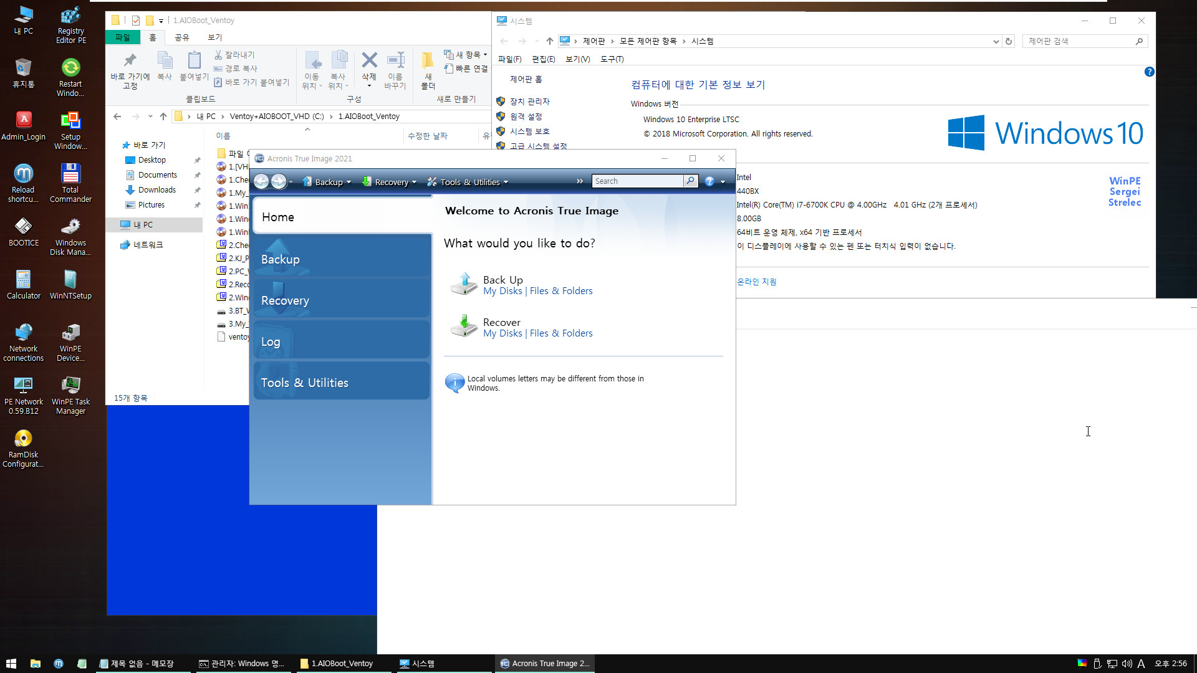
Task: Expand System window address history dropdown
Action: pyautogui.click(x=996, y=41)
